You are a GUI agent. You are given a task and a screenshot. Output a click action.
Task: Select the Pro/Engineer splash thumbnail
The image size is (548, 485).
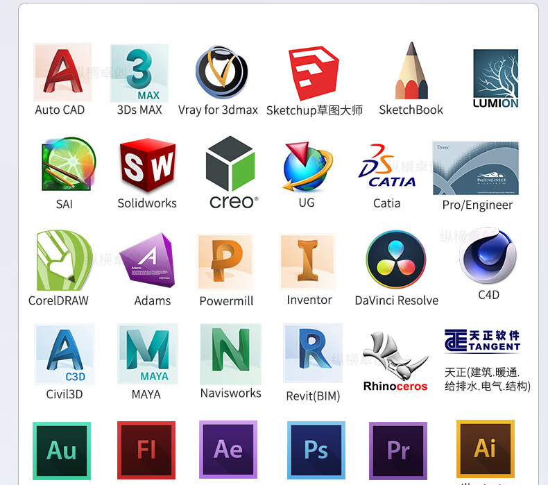coord(476,169)
